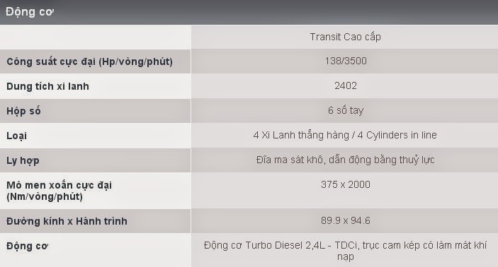This screenshot has height=267, width=498.
Task: Click the Công suất cực đại row label
Action: point(89,61)
